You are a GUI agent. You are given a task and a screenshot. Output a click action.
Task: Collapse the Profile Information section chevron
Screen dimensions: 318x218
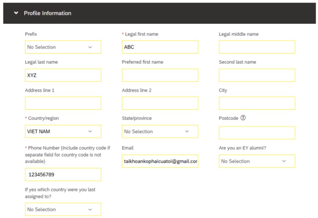click(x=16, y=13)
